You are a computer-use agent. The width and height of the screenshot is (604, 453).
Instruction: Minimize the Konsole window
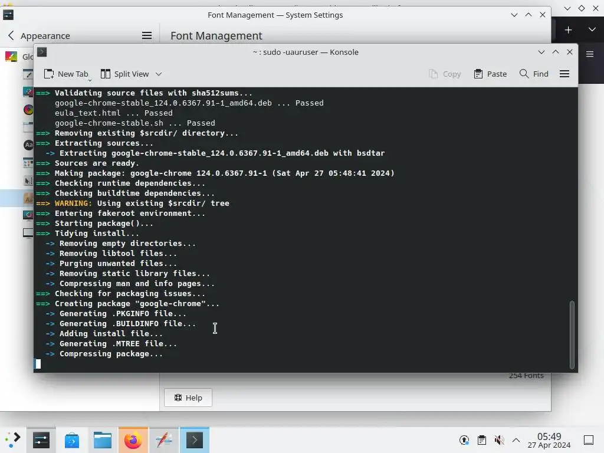click(x=541, y=52)
